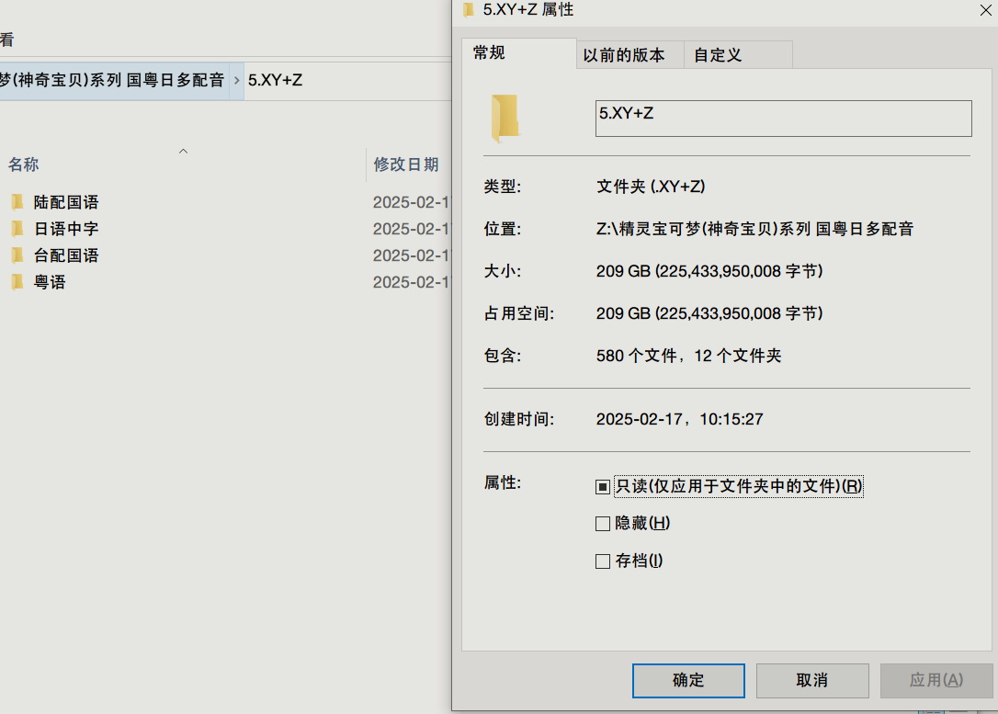Click the 取消 button to cancel
The width and height of the screenshot is (998, 714).
tap(814, 680)
